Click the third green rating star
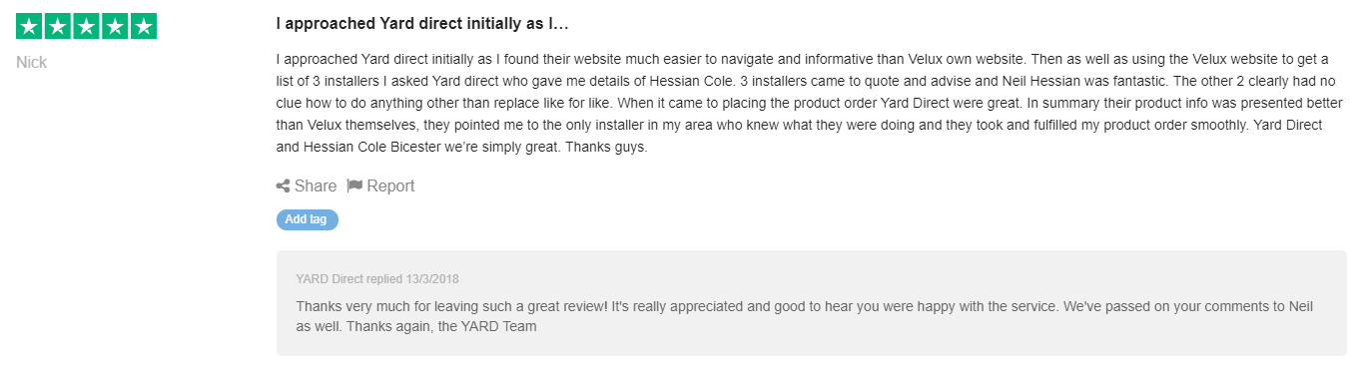1354x371 pixels. [86, 27]
